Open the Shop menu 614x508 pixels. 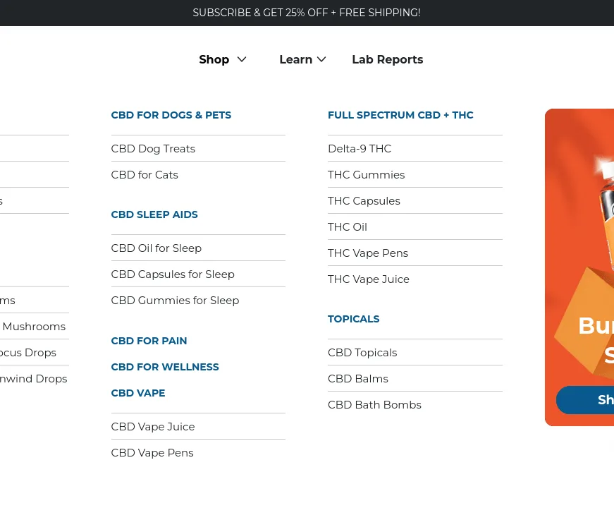click(x=214, y=59)
